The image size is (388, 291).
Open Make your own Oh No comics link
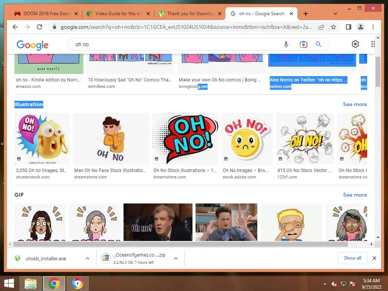pos(220,80)
